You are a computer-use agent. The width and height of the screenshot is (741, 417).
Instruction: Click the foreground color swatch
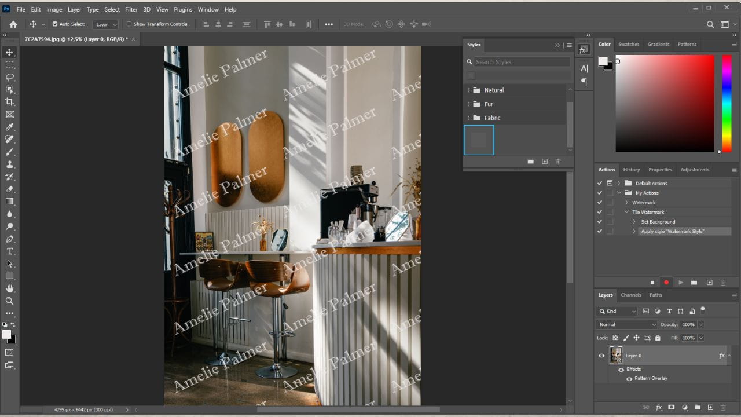[x=8, y=335]
